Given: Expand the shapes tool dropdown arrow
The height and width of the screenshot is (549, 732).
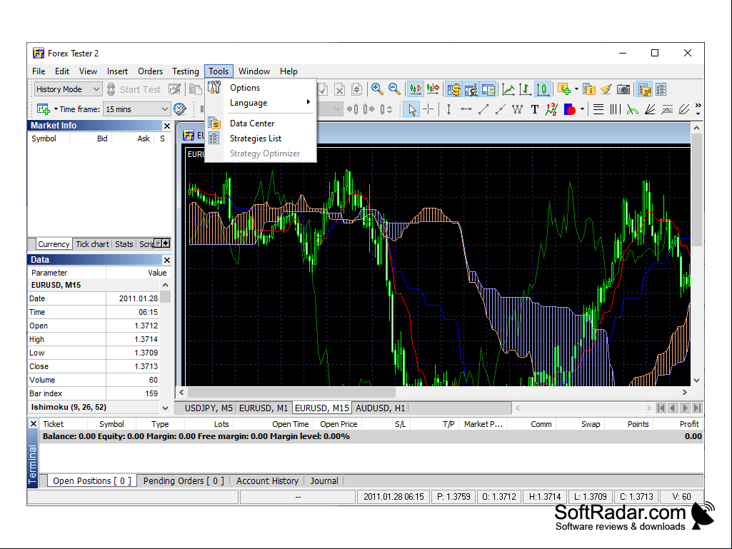Looking at the screenshot, I should [582, 110].
